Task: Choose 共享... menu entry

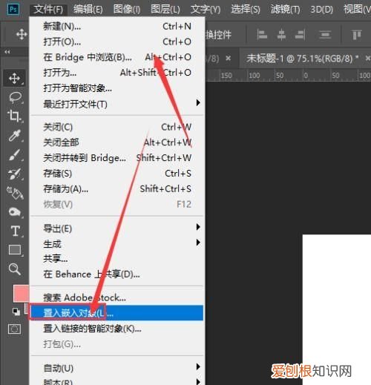Action: pos(117,259)
